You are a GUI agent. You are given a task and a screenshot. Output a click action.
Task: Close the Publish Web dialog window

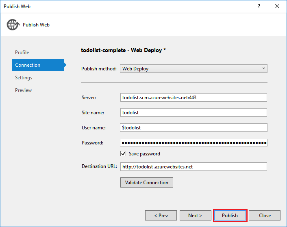coord(278,7)
